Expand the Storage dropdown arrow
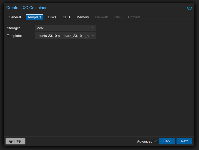 pyautogui.click(x=93, y=28)
